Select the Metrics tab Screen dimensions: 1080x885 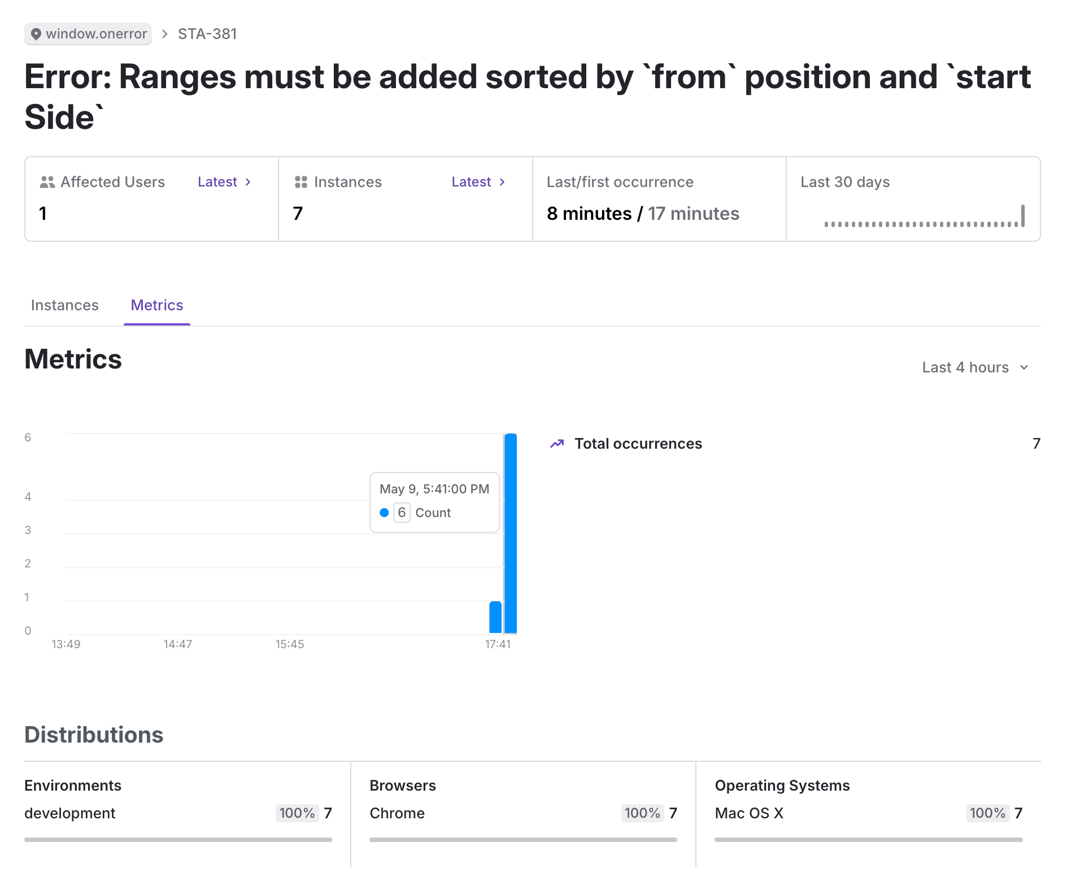coord(157,305)
